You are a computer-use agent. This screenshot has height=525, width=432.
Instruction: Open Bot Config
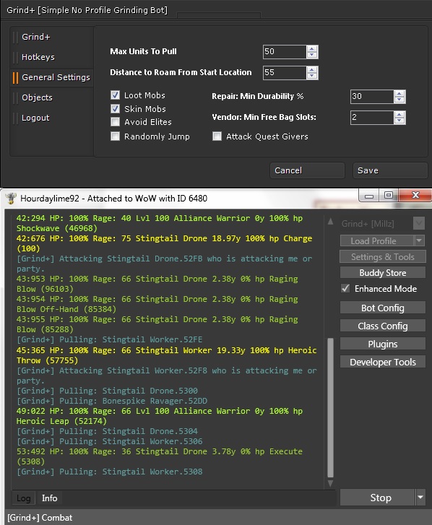pos(383,308)
